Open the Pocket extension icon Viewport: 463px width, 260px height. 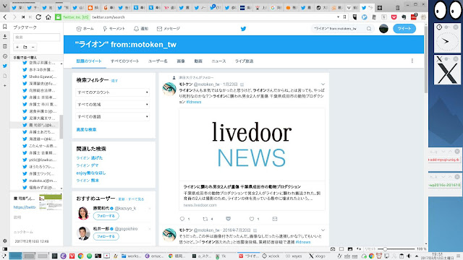[x=394, y=17]
